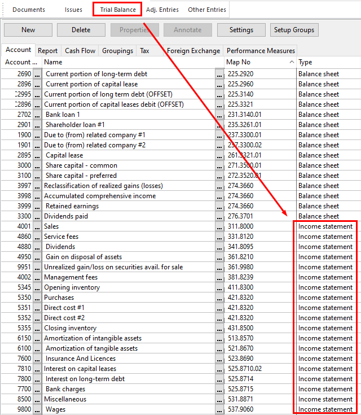
Task: Open map number picker for Dividends paid
Action: point(219,216)
